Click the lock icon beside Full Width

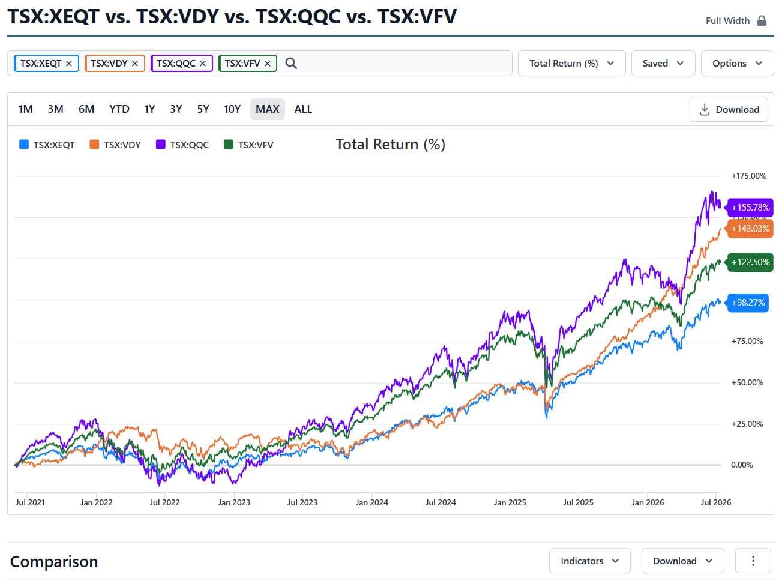pos(762,20)
